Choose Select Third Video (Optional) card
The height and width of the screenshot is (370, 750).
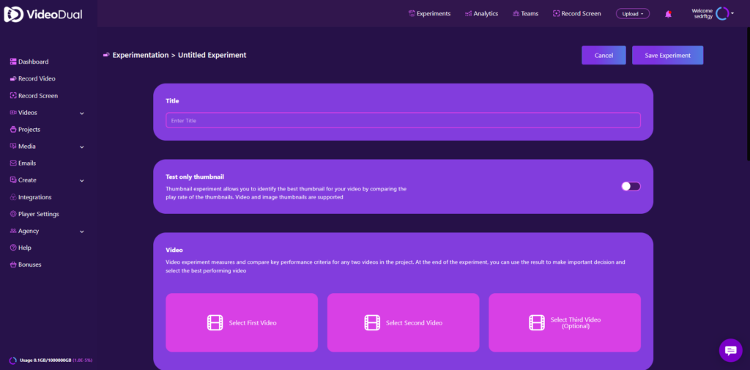click(565, 322)
